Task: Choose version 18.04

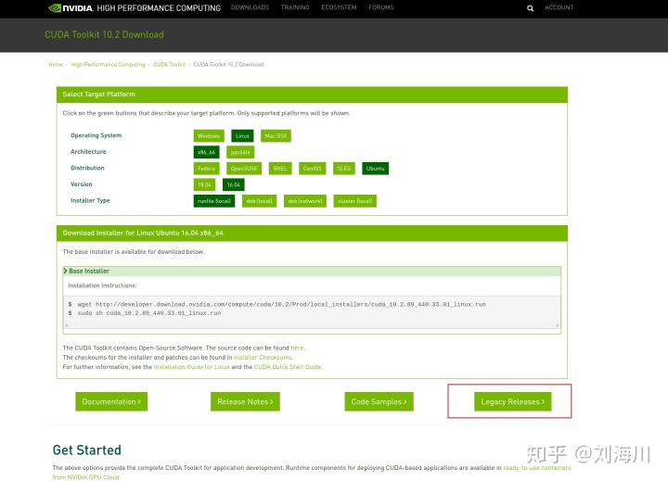Action: tap(204, 184)
